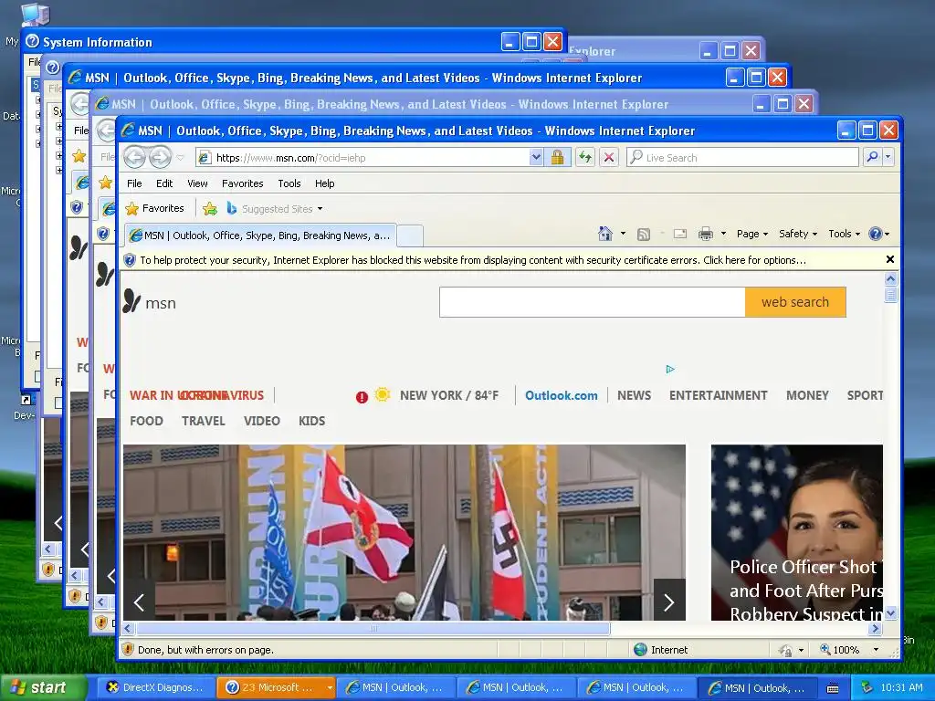Open the Favorites star button
Viewport: 935px width, 701px height.
click(x=155, y=208)
